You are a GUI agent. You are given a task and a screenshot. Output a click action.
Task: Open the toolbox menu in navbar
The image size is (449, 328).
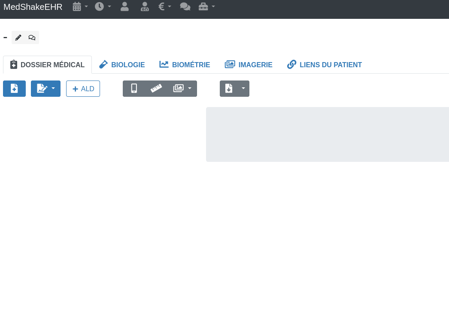[x=206, y=6]
